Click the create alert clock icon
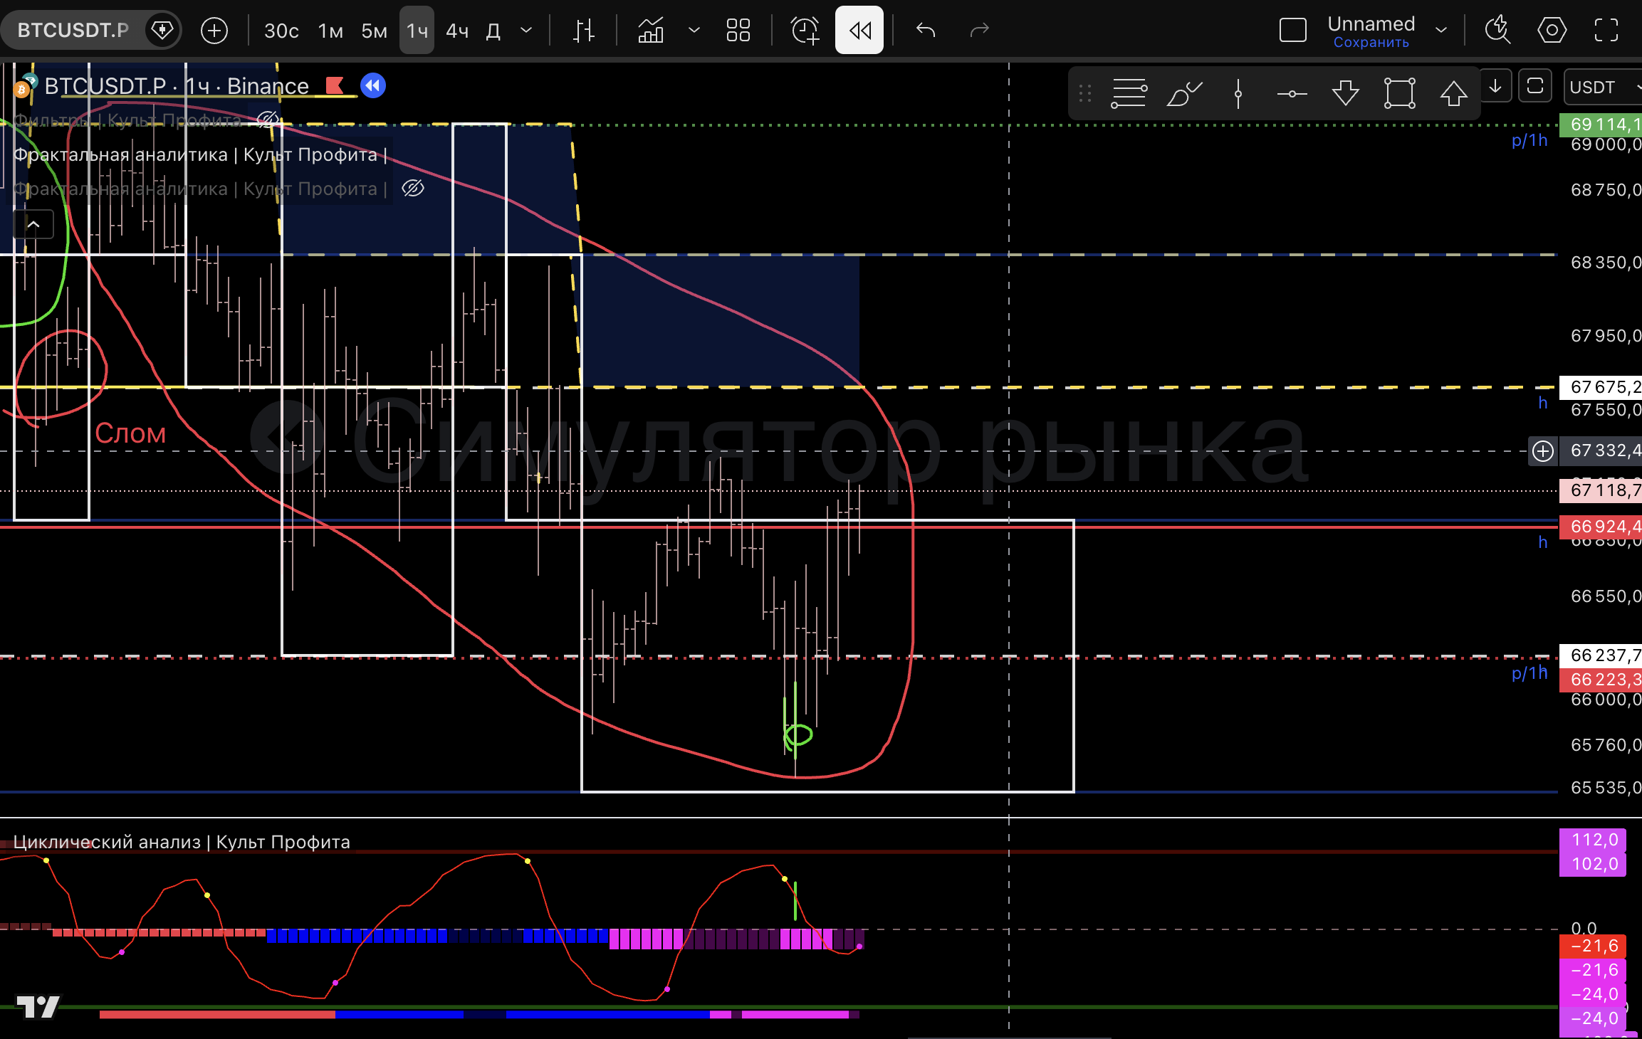 (805, 31)
